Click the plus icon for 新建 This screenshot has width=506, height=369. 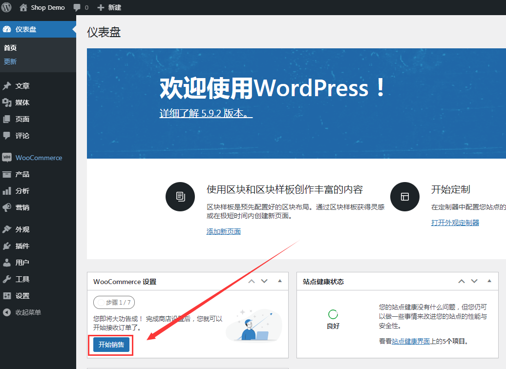101,7
